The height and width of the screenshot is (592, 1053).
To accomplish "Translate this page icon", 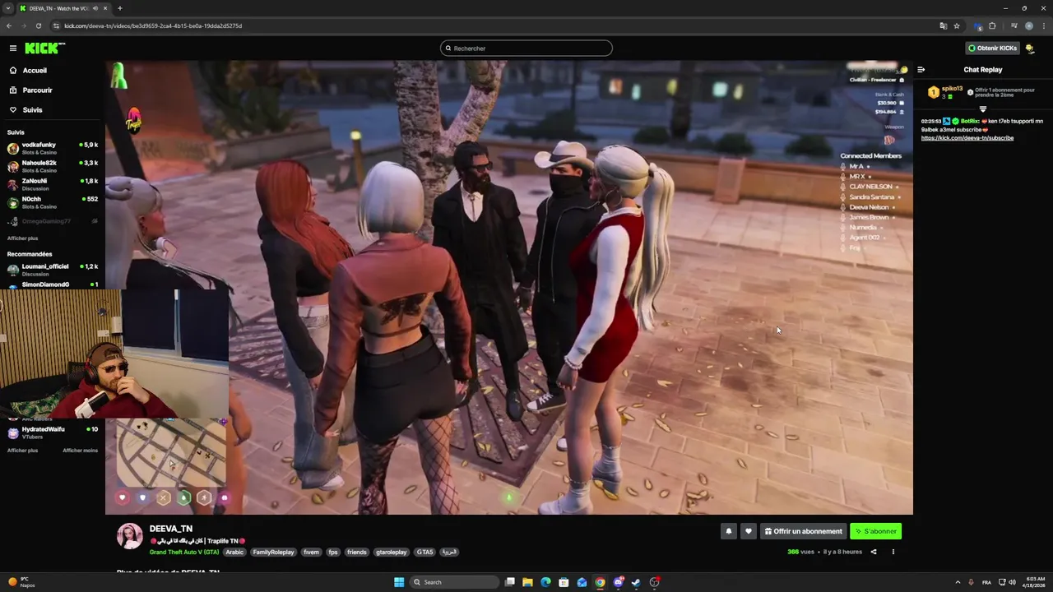I will point(944,25).
